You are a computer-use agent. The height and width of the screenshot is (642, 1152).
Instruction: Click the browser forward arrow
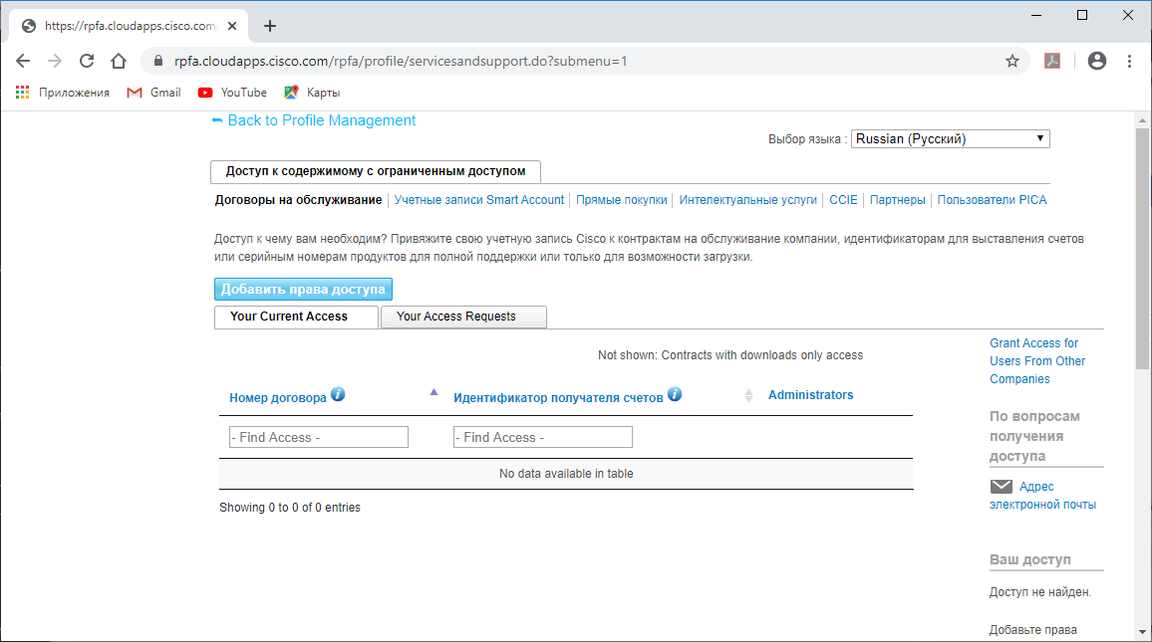click(x=55, y=61)
